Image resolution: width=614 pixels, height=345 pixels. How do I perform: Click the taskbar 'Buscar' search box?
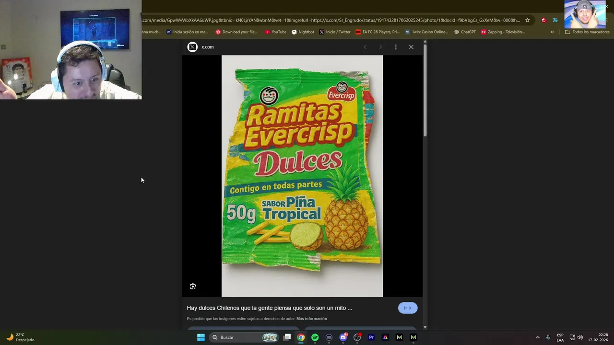245,337
